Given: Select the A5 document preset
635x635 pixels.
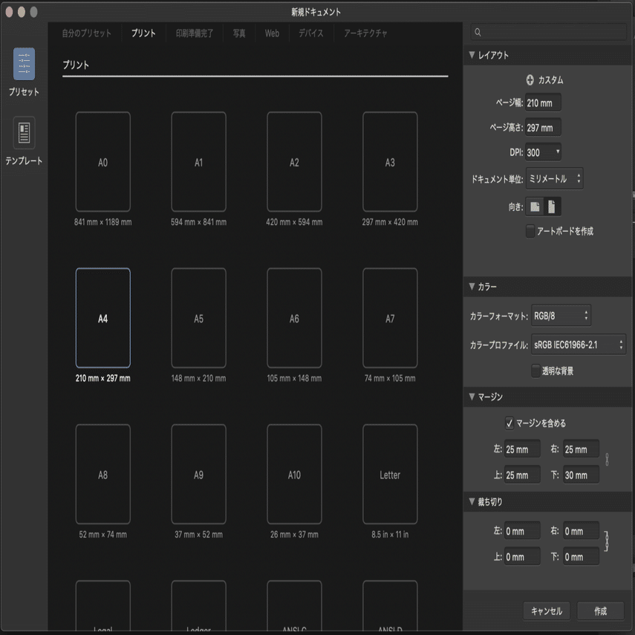Looking at the screenshot, I should click(198, 319).
